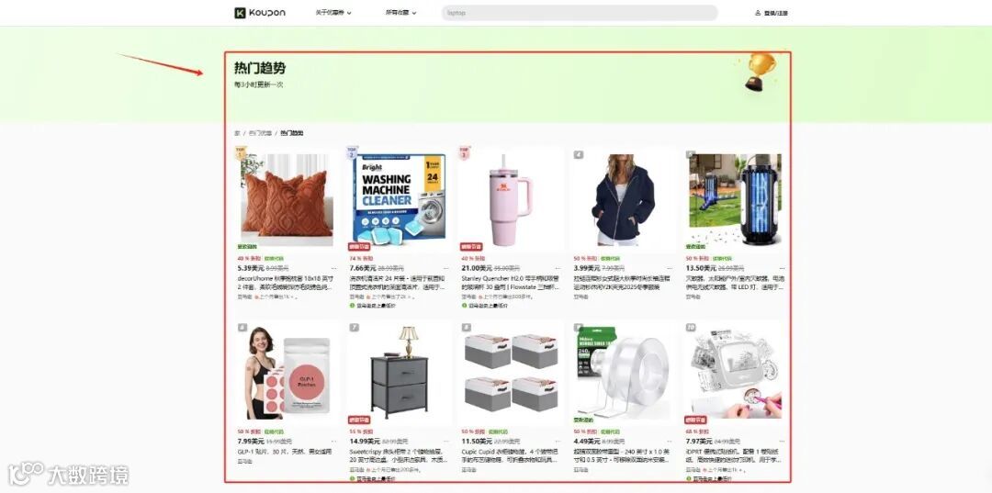Viewport: 992px width, 493px height.
Task: Click the golden trophy icon
Action: pos(760,72)
